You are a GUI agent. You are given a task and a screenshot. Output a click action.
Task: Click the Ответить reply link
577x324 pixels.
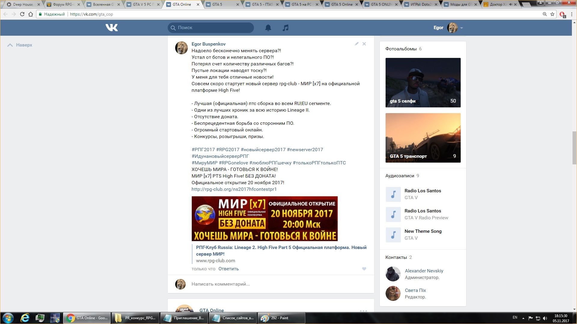point(228,269)
